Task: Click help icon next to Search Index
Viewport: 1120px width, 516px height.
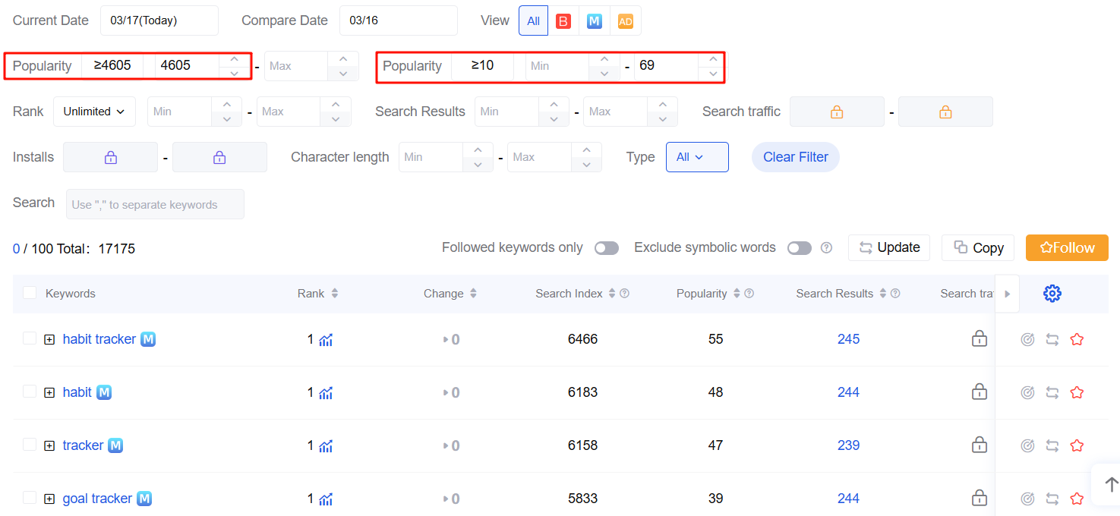Action: click(x=625, y=294)
